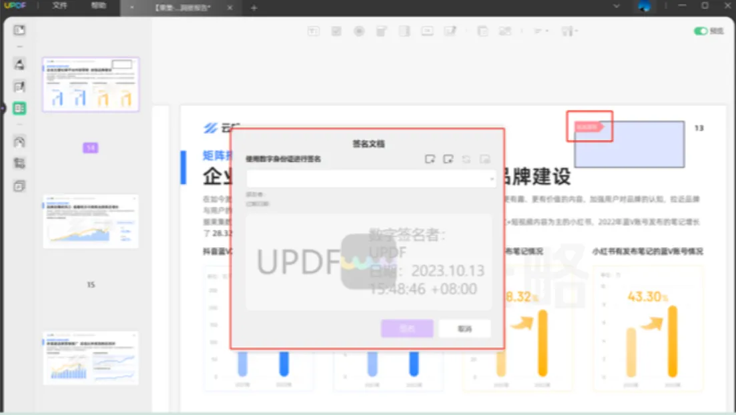
Task: Select the Text Field tool in the form toolbar
Action: pyautogui.click(x=314, y=31)
